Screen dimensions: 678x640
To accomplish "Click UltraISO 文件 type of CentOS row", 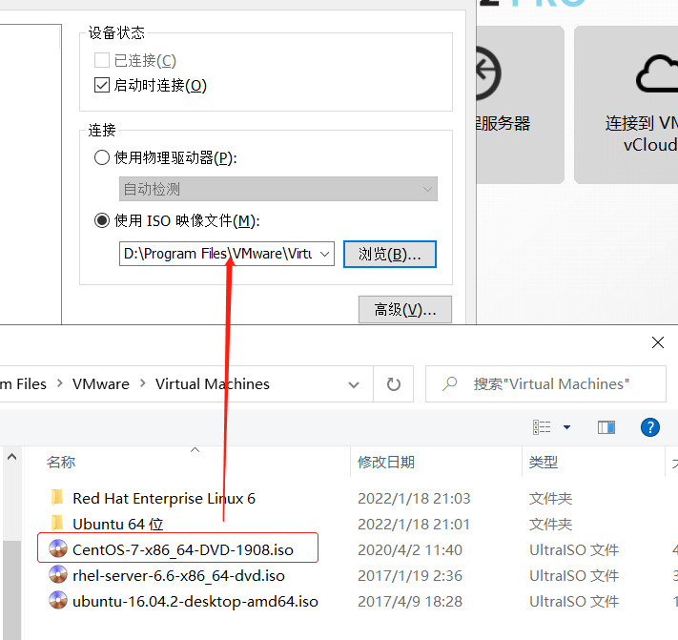I will click(x=574, y=550).
